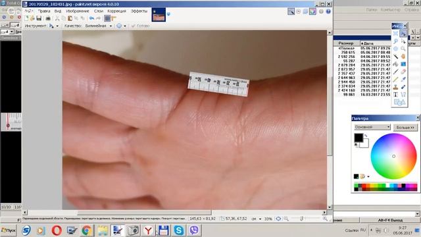Viewport: 421px width, 237px height.
Task: Open the Пуск start button
Action: click(9, 230)
